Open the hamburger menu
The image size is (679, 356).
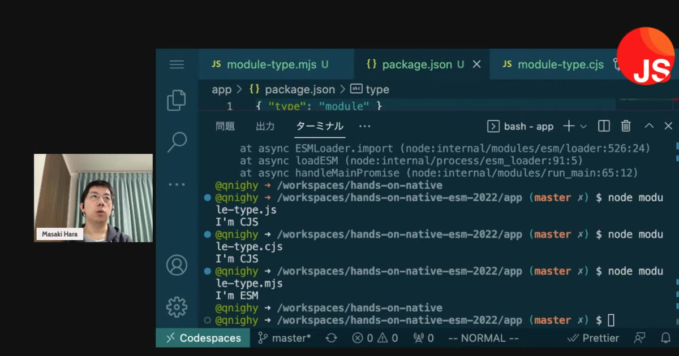[x=177, y=64]
